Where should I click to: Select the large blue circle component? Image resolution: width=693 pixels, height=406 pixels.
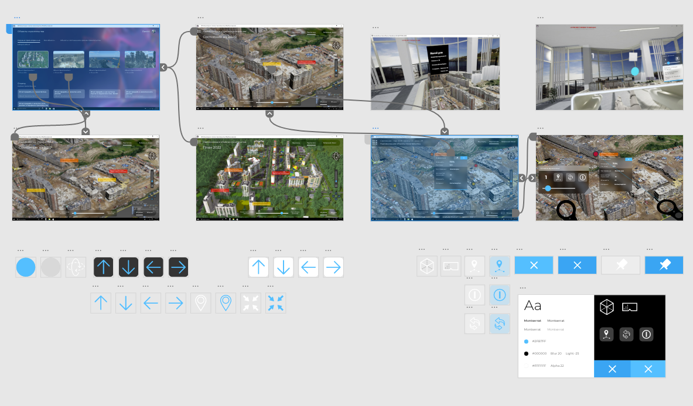[26, 267]
